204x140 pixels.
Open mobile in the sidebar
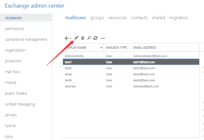tap(11, 83)
